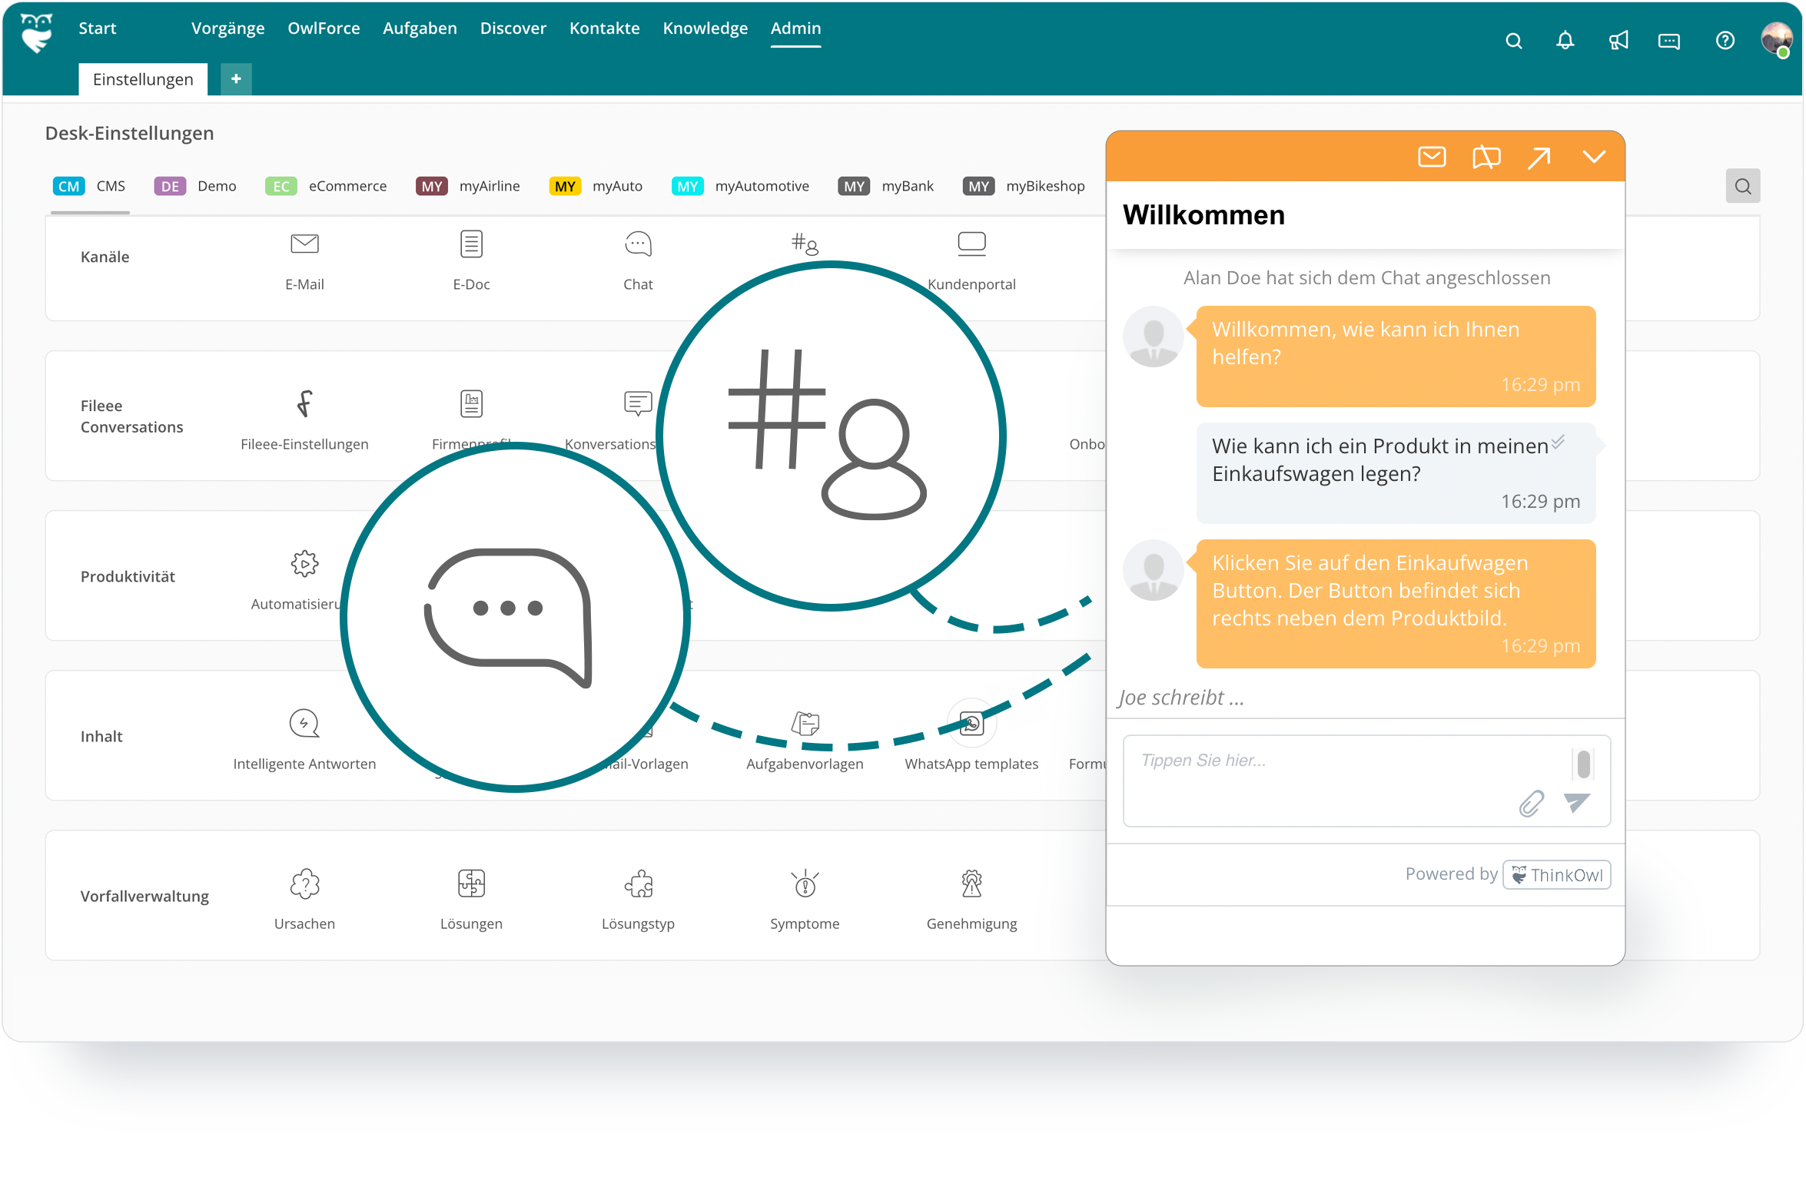Toggle the chat search icon

coord(1746,186)
